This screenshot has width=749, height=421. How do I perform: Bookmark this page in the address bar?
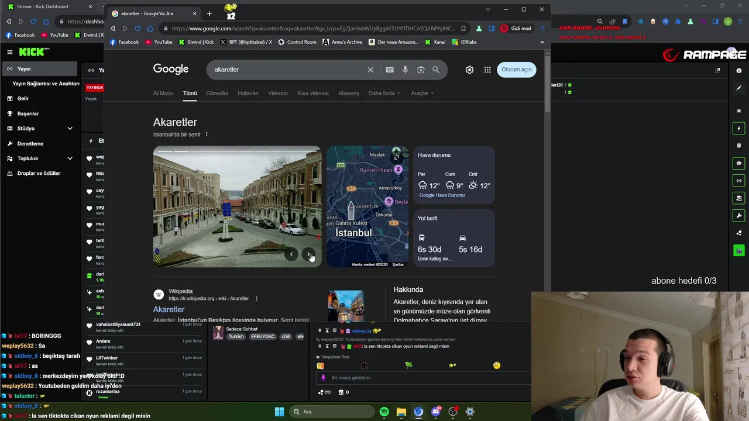click(463, 28)
